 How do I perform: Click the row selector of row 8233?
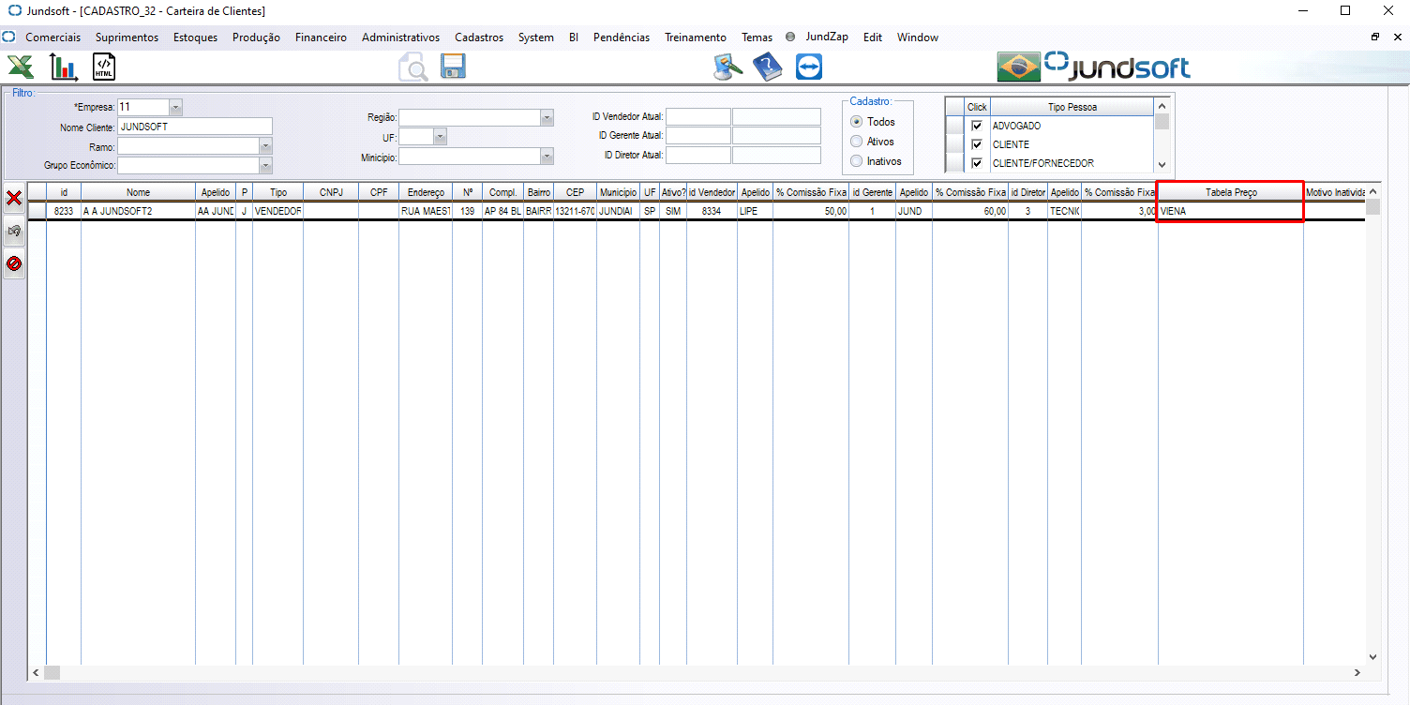coord(37,211)
